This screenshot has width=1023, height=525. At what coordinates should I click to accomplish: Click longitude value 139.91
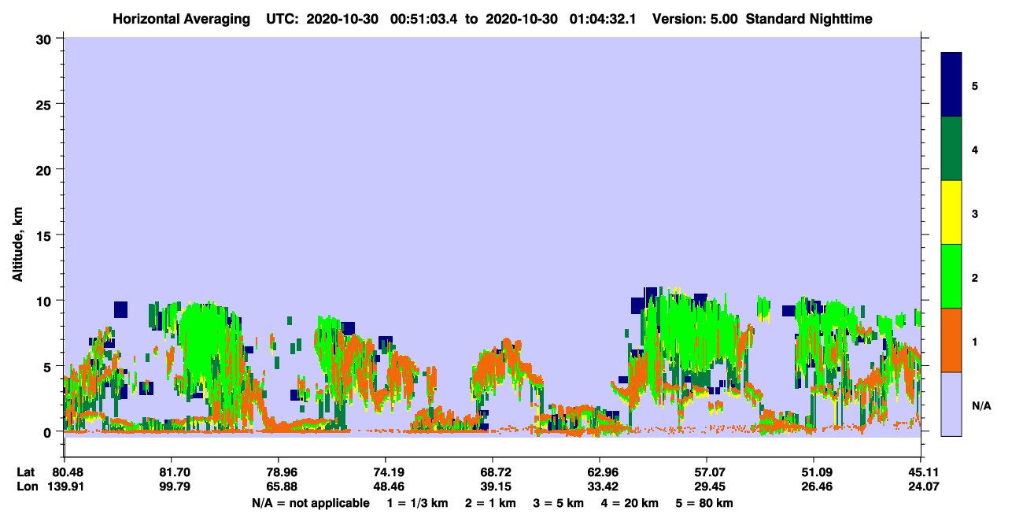click(x=65, y=486)
